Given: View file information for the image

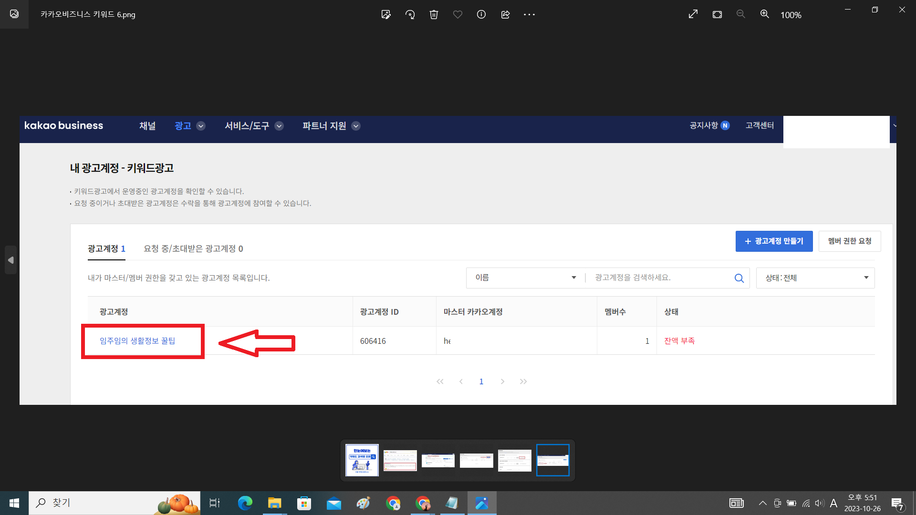Looking at the screenshot, I should pos(481,14).
